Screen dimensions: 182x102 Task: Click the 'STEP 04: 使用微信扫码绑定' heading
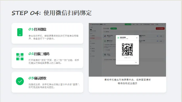[x=52, y=13]
